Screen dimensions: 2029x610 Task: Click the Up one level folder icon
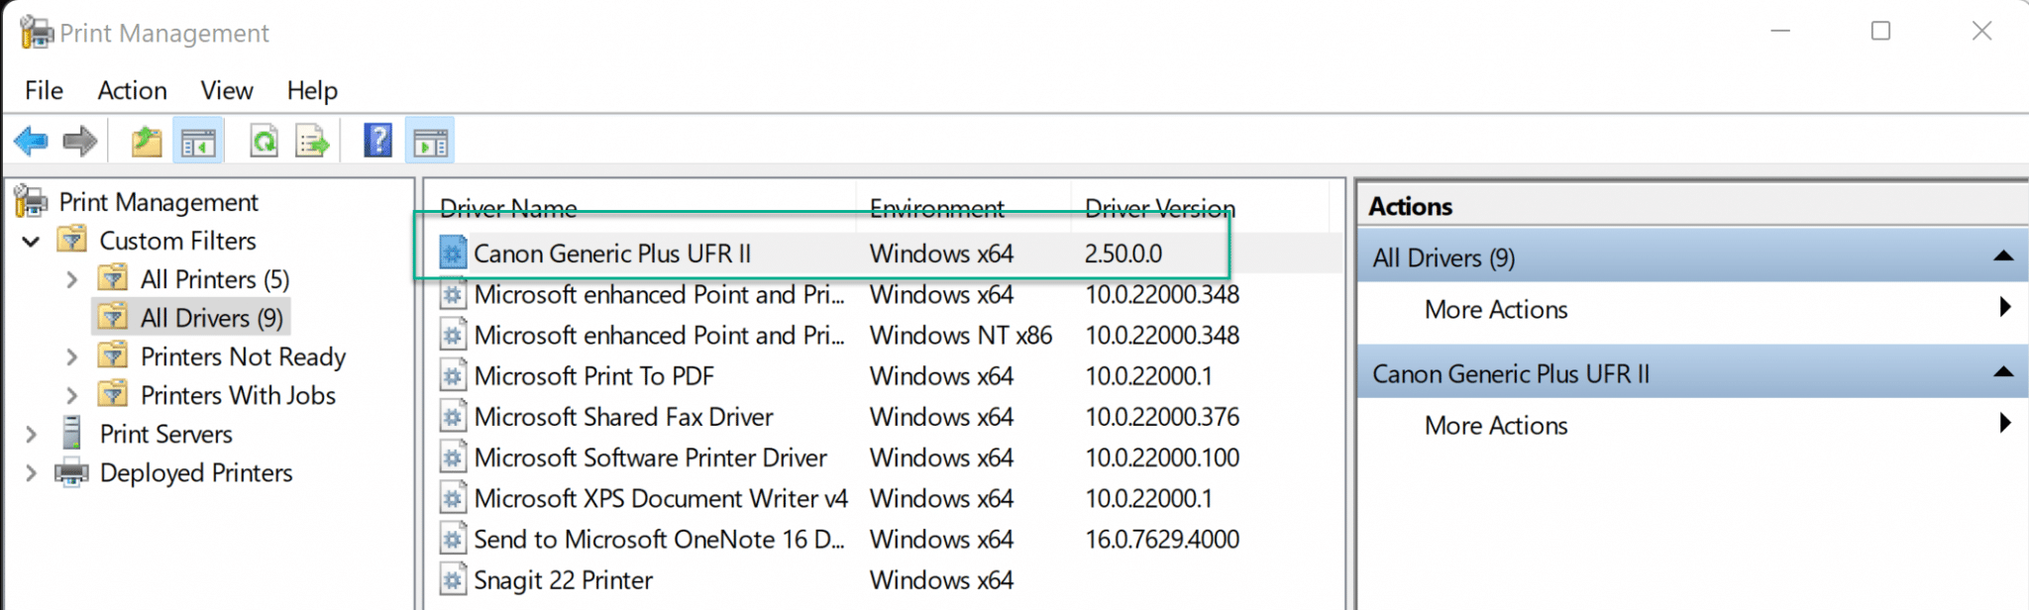tap(147, 142)
